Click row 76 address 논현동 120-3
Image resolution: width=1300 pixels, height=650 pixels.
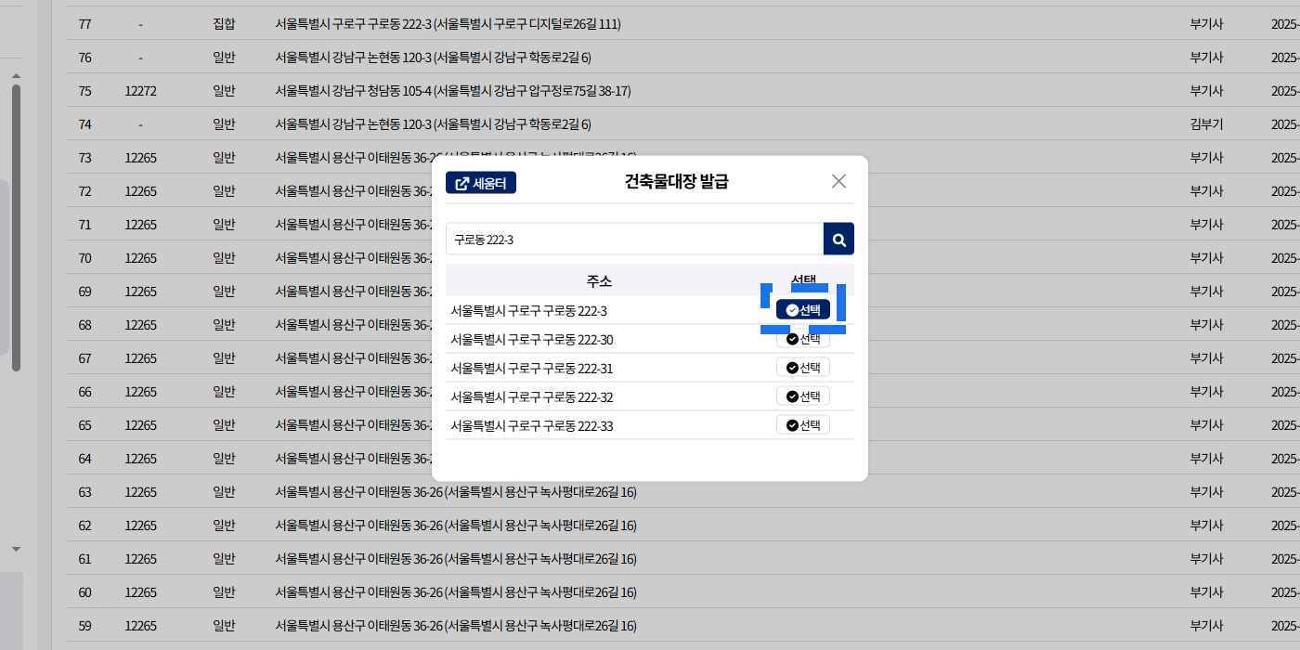coord(433,58)
